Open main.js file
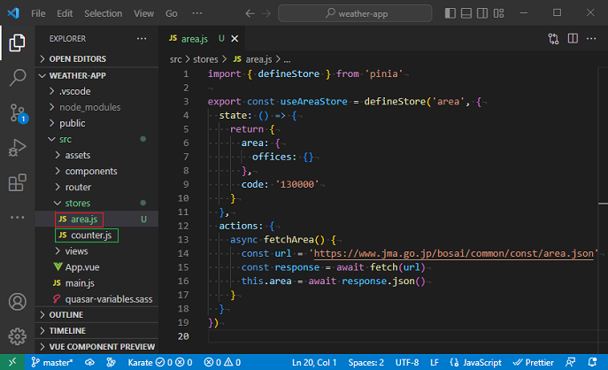This screenshot has height=370, width=608. [x=97, y=282]
